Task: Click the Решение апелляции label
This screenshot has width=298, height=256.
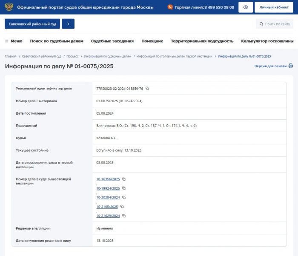Action: click(x=32, y=228)
